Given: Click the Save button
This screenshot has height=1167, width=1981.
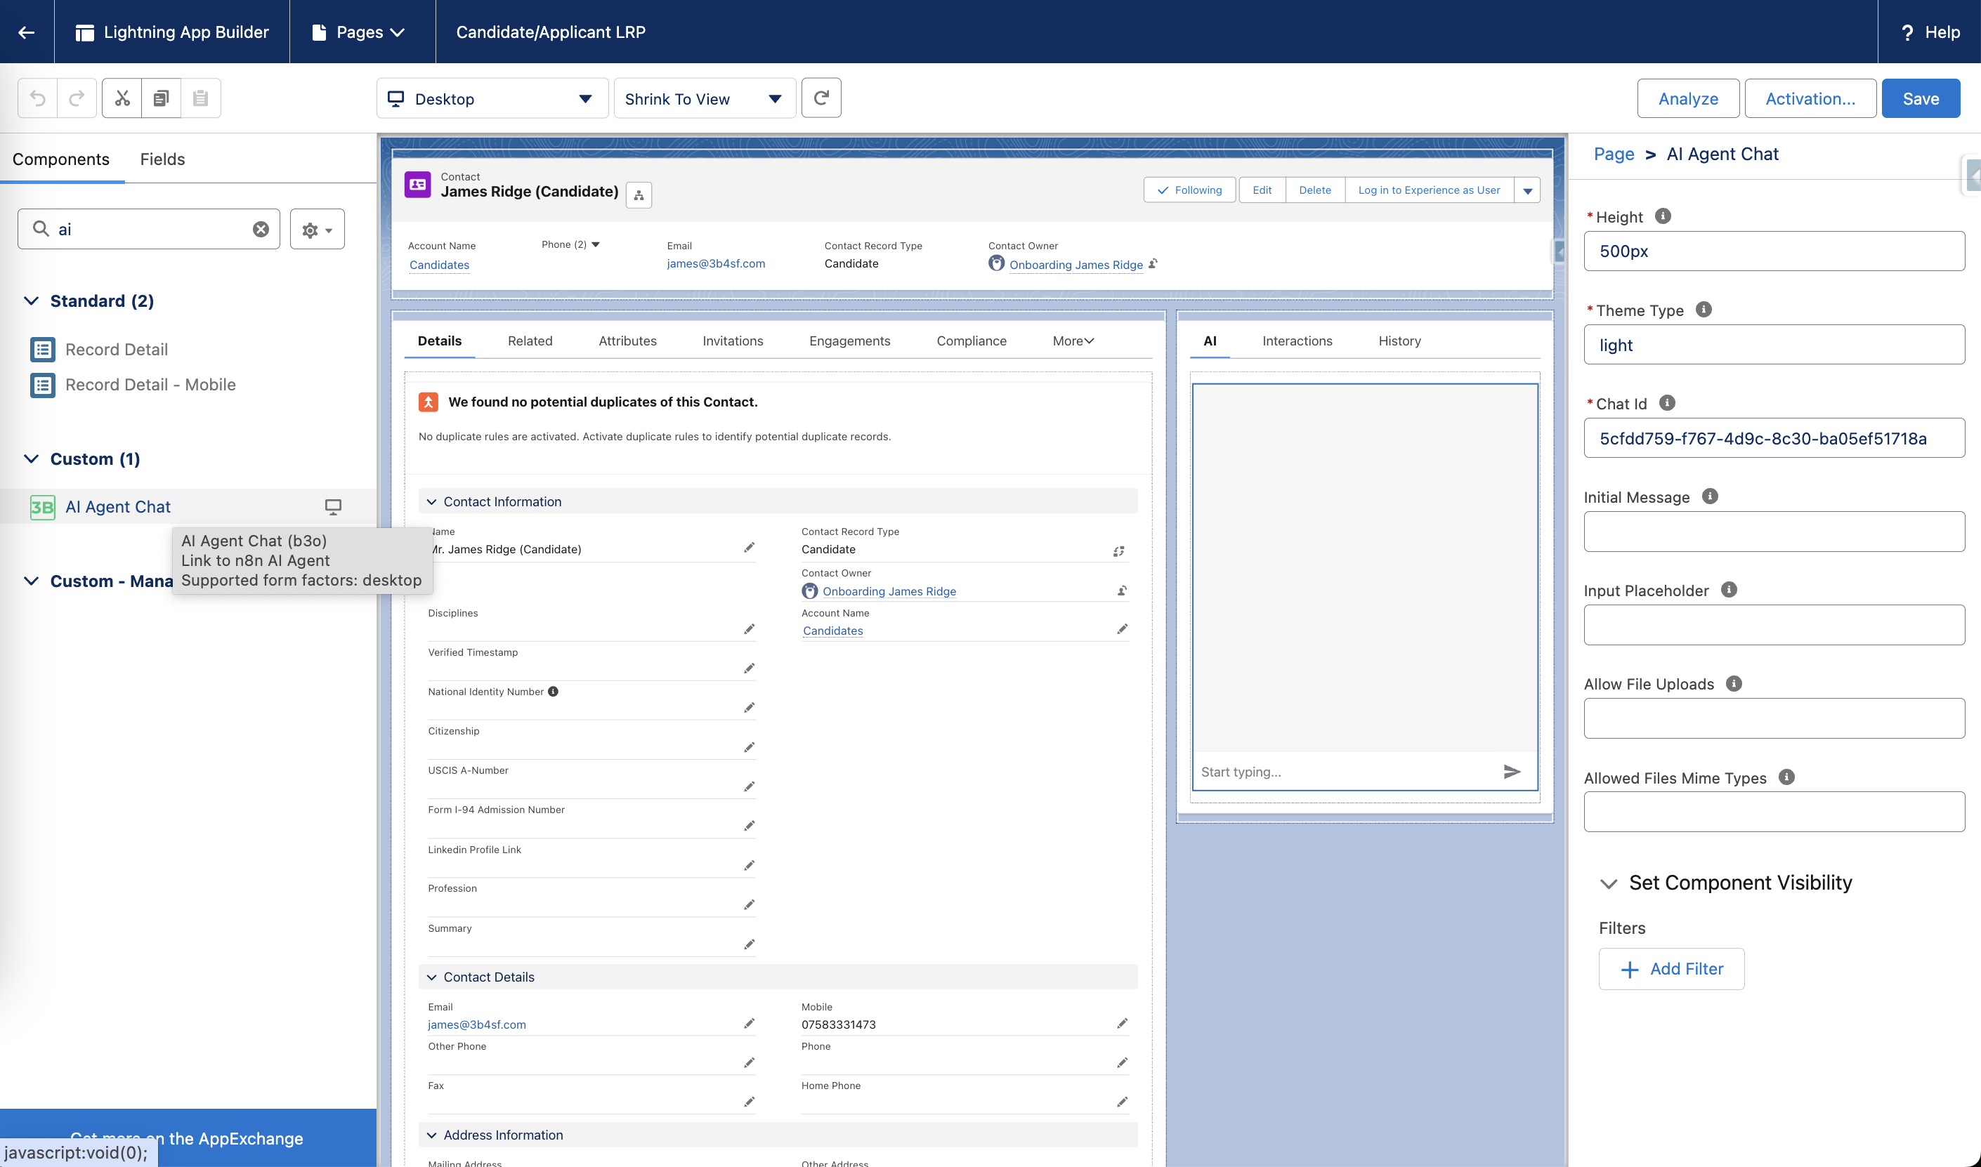Looking at the screenshot, I should [x=1920, y=99].
